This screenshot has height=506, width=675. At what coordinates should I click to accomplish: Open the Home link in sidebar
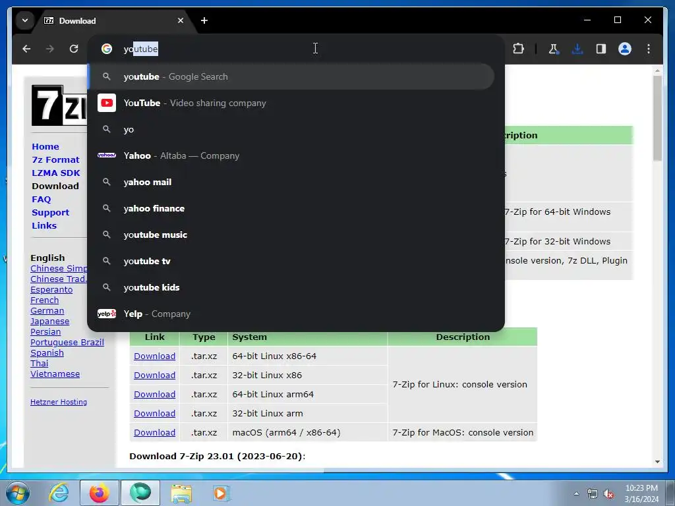pos(45,146)
